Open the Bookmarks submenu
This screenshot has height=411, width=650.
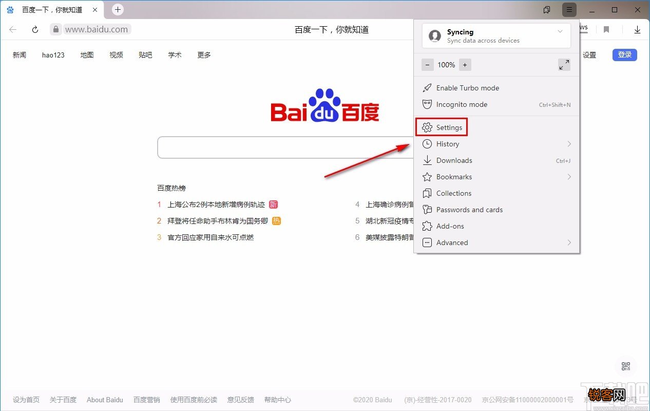[496, 177]
